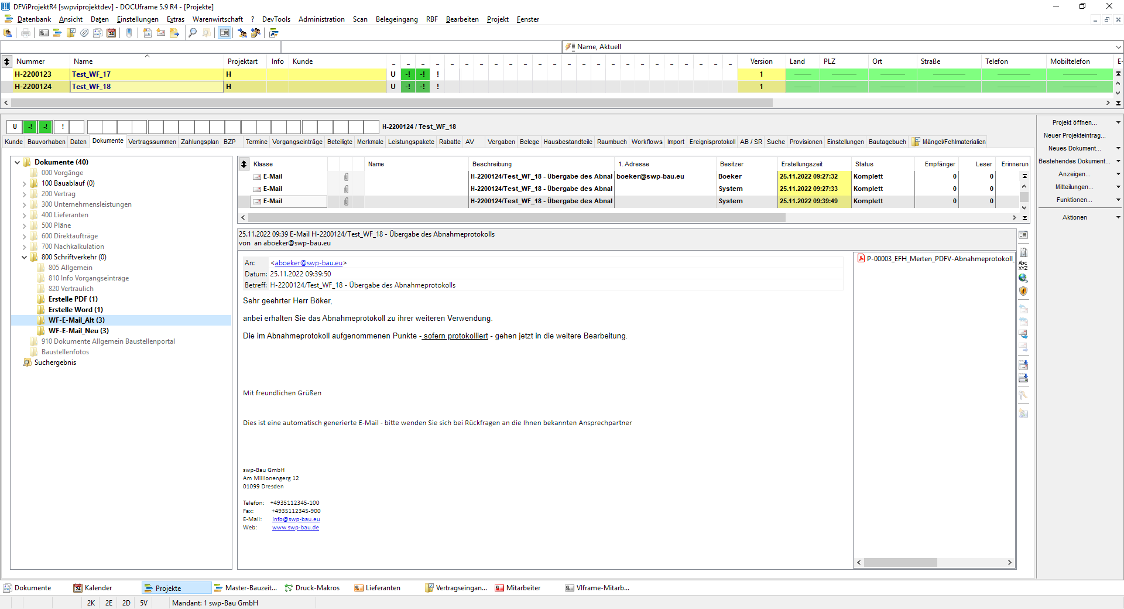Image resolution: width=1124 pixels, height=609 pixels.
Task: Collapse the Dokumente (40) root node
Action: point(17,162)
